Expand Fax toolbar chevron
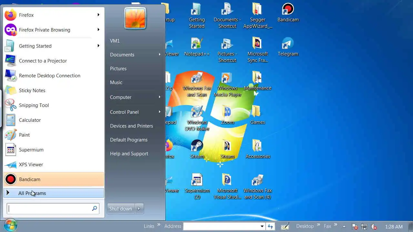This screenshot has height=232, width=413. [x=336, y=225]
